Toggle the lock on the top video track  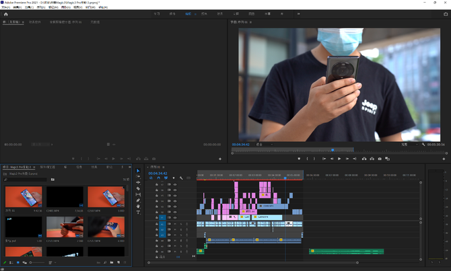tap(157, 184)
